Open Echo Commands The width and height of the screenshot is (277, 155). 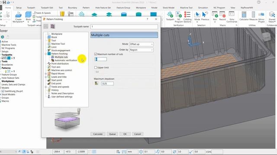[x=232, y=17]
